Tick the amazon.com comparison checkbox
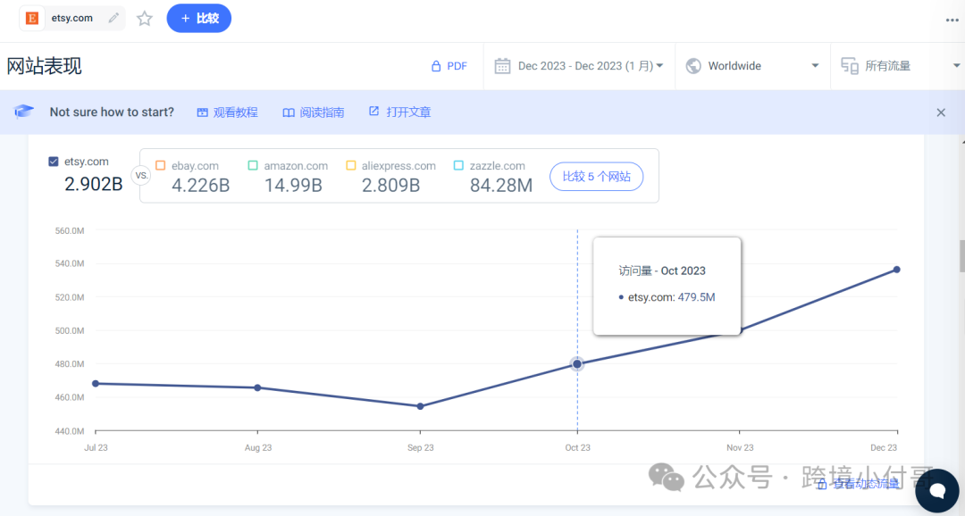This screenshot has height=516, width=965. (x=253, y=165)
